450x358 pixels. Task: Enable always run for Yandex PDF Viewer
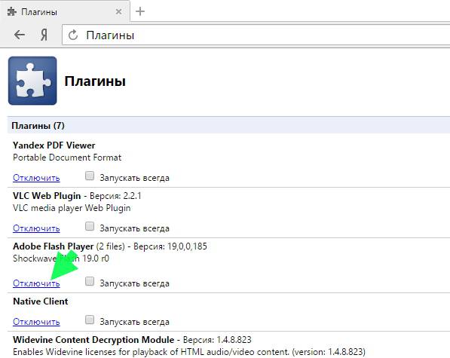[x=90, y=176]
